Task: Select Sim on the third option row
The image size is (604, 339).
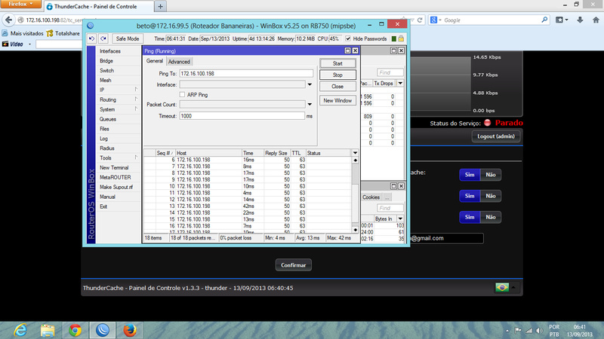Action: [x=470, y=217]
